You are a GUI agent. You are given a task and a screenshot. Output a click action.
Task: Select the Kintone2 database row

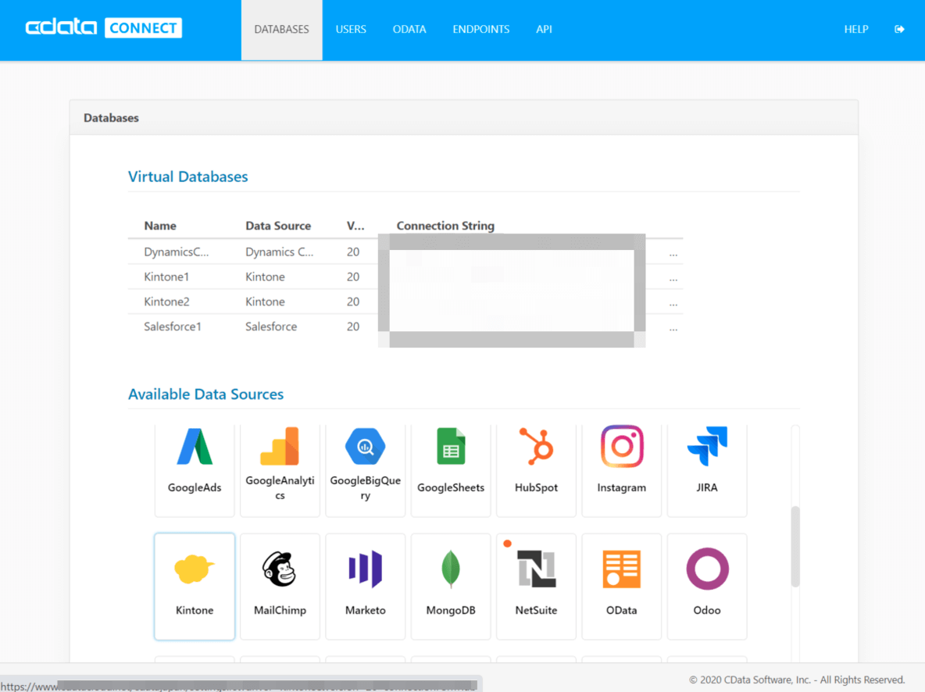405,301
